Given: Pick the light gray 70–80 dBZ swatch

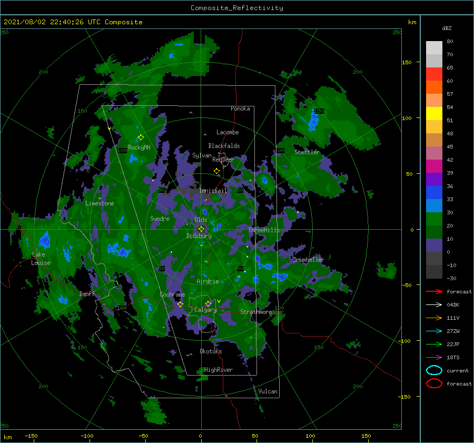Looking at the screenshot, I should pyautogui.click(x=434, y=47).
